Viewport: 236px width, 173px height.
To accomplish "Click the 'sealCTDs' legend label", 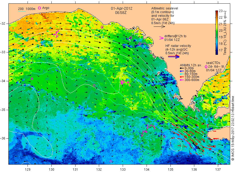I will coord(213,63).
